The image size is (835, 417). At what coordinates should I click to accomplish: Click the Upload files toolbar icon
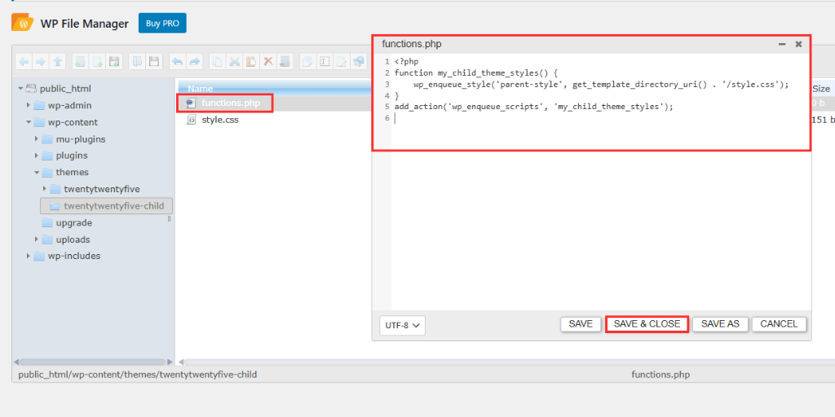click(114, 62)
